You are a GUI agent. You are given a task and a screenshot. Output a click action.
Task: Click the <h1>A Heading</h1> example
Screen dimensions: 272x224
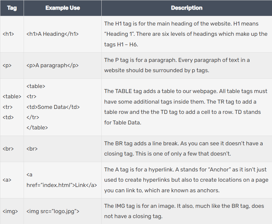[x=53, y=34]
